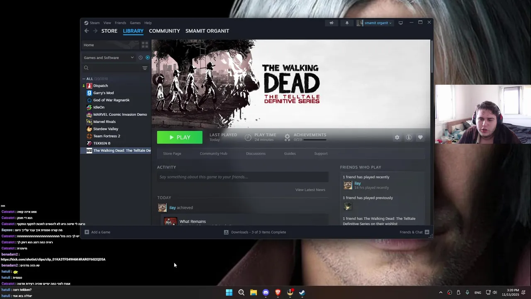Open the SMAMIT ORGANIT profile tab
The image size is (531, 299).
[x=207, y=31]
